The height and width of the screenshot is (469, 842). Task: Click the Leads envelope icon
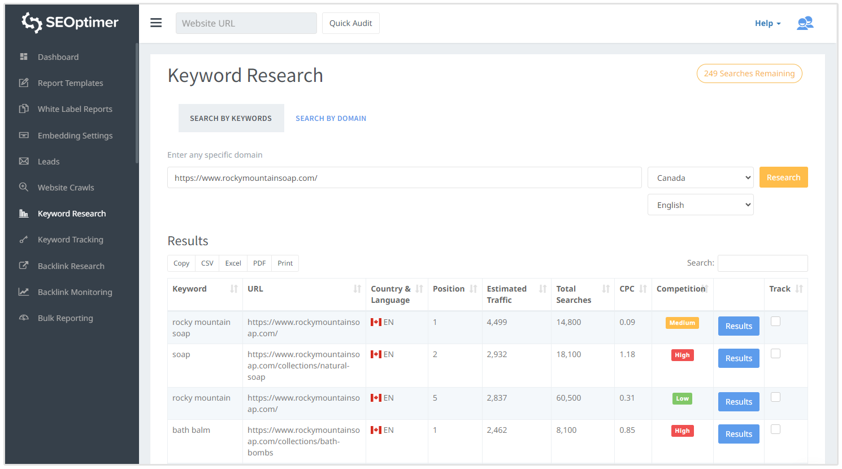24,161
